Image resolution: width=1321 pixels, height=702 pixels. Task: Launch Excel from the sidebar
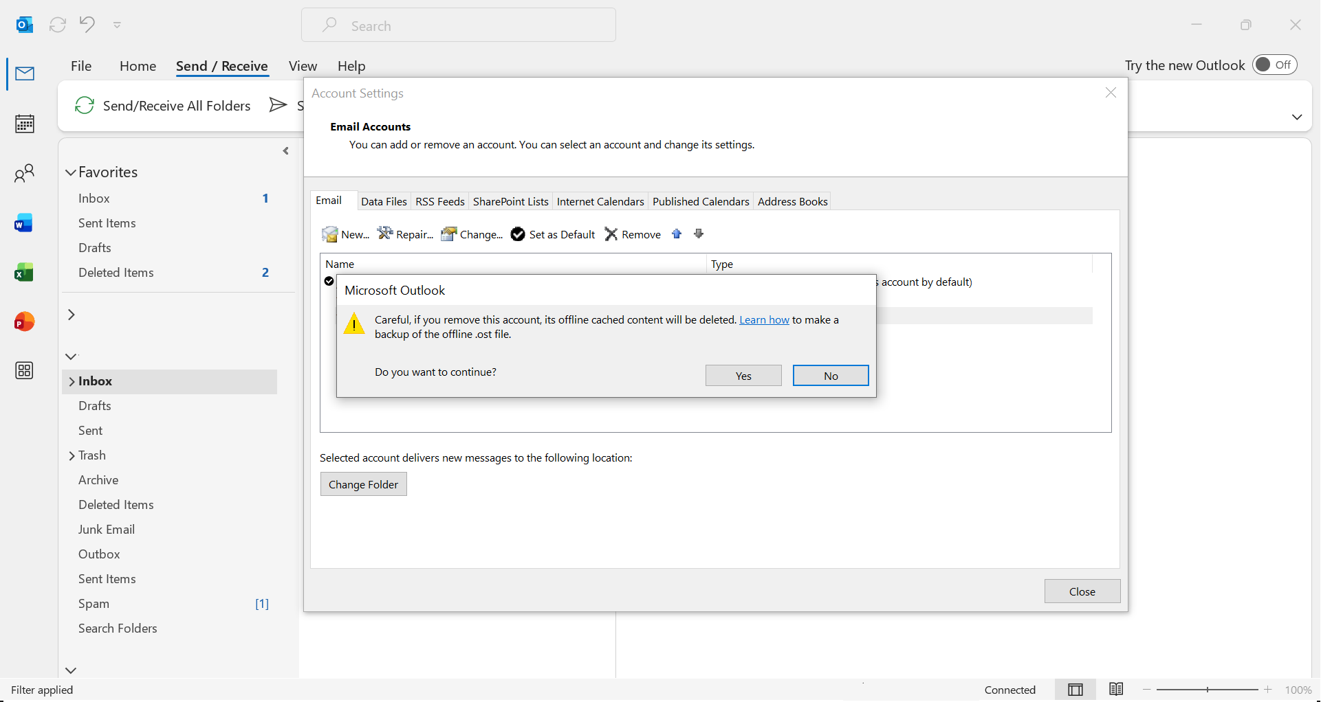[x=24, y=273]
